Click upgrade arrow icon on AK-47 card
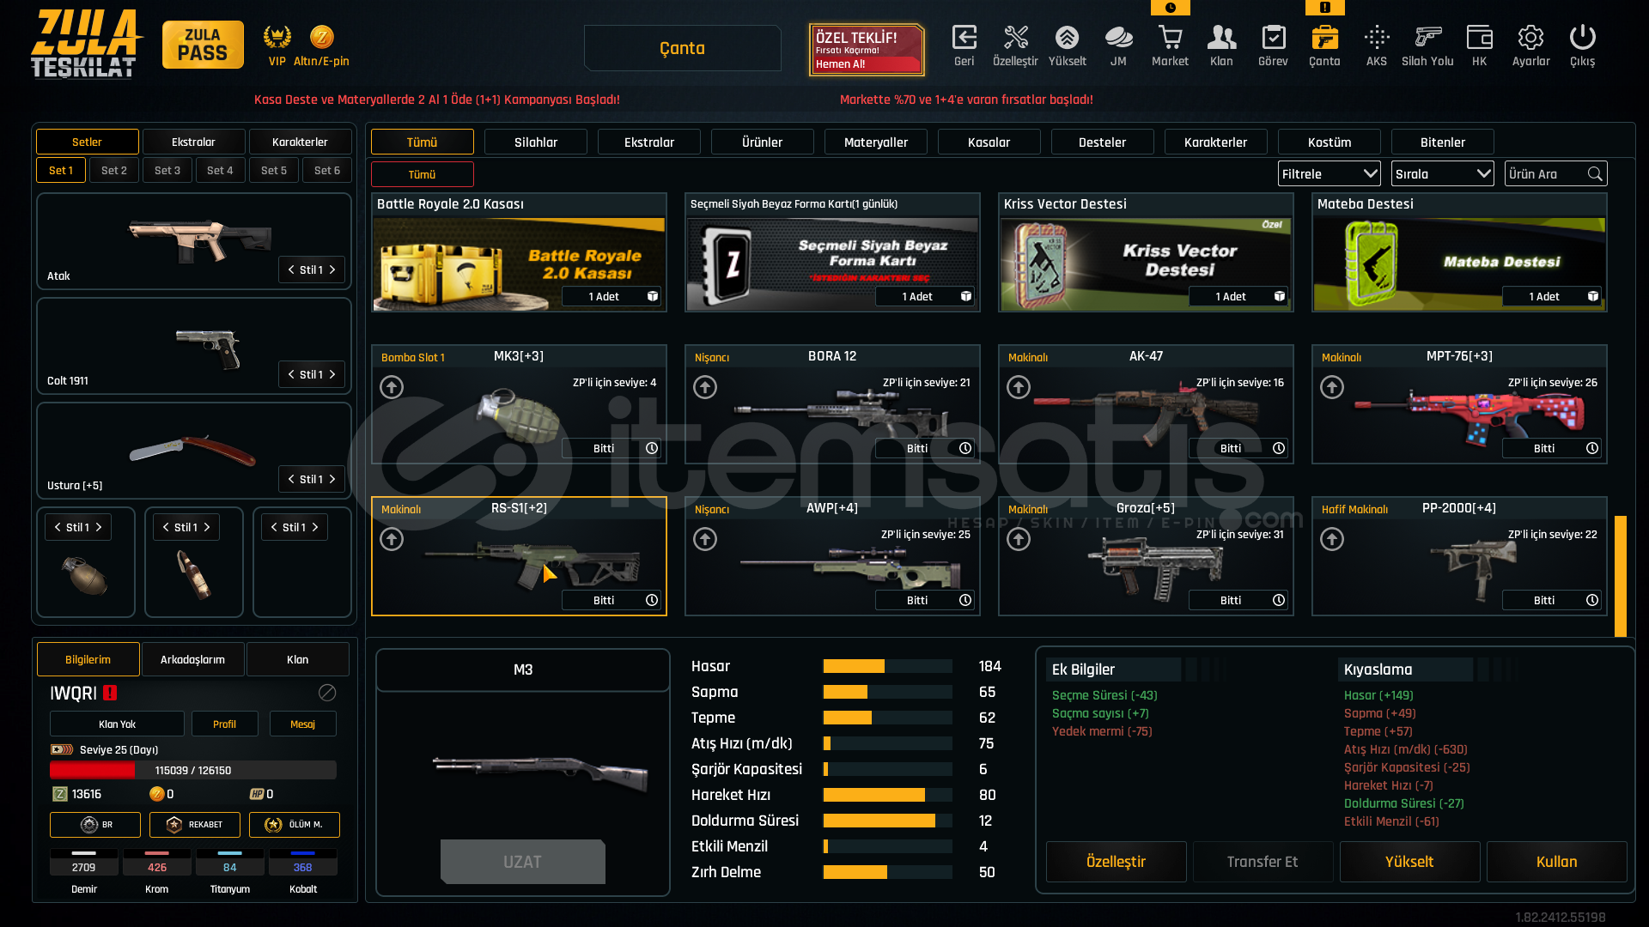This screenshot has width=1649, height=927. [1019, 387]
